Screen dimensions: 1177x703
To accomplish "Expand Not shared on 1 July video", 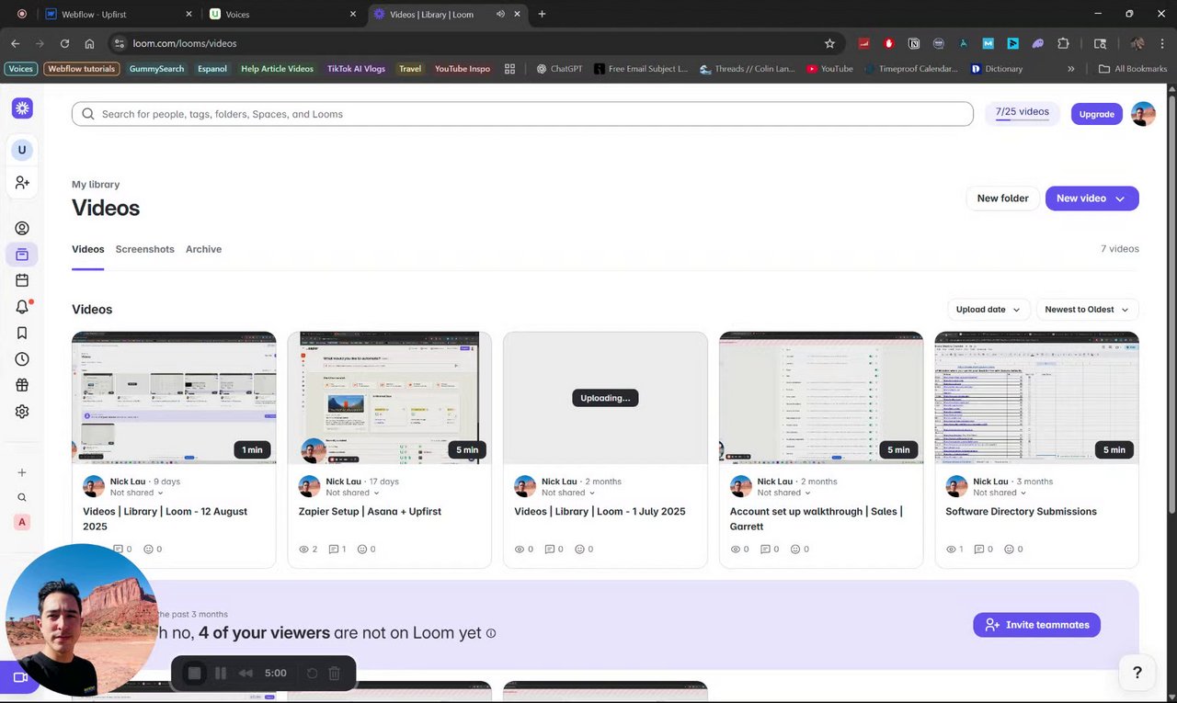I will pos(568,493).
